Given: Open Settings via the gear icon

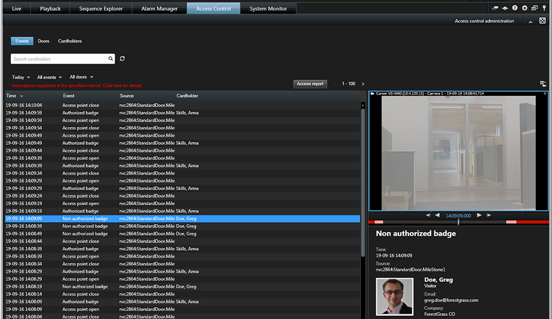Looking at the screenshot, I should (x=524, y=8).
